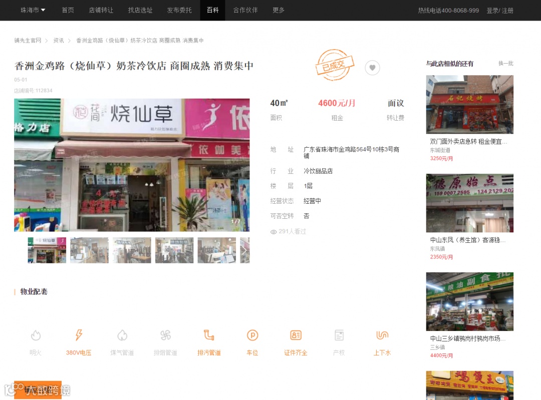Click the 车位 parking icon
The height and width of the screenshot is (400, 541).
tap(252, 335)
